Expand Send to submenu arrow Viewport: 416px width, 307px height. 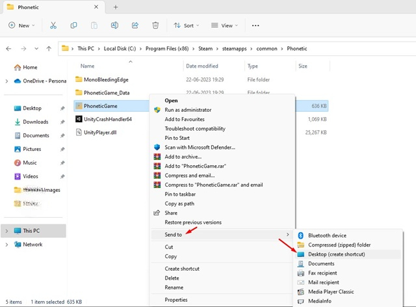coord(287,235)
